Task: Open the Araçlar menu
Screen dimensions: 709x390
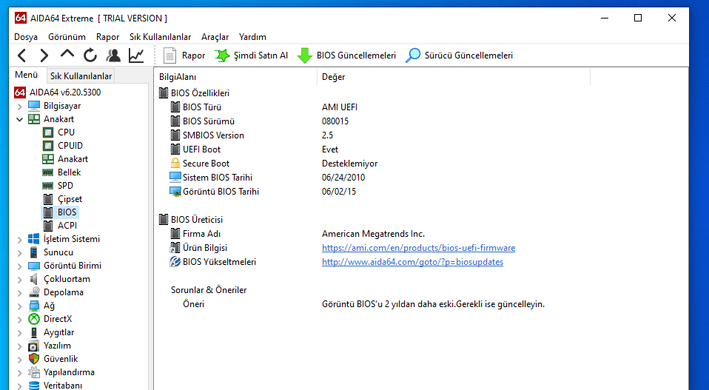Action: click(x=215, y=37)
